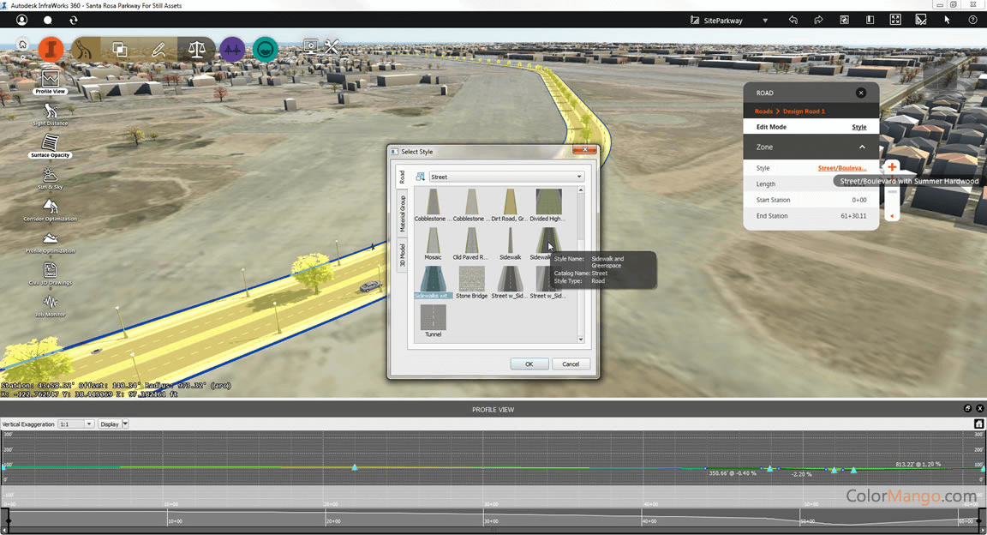Click the Undo arrow in the top toolbar
Image resolution: width=987 pixels, height=535 pixels.
coord(793,19)
